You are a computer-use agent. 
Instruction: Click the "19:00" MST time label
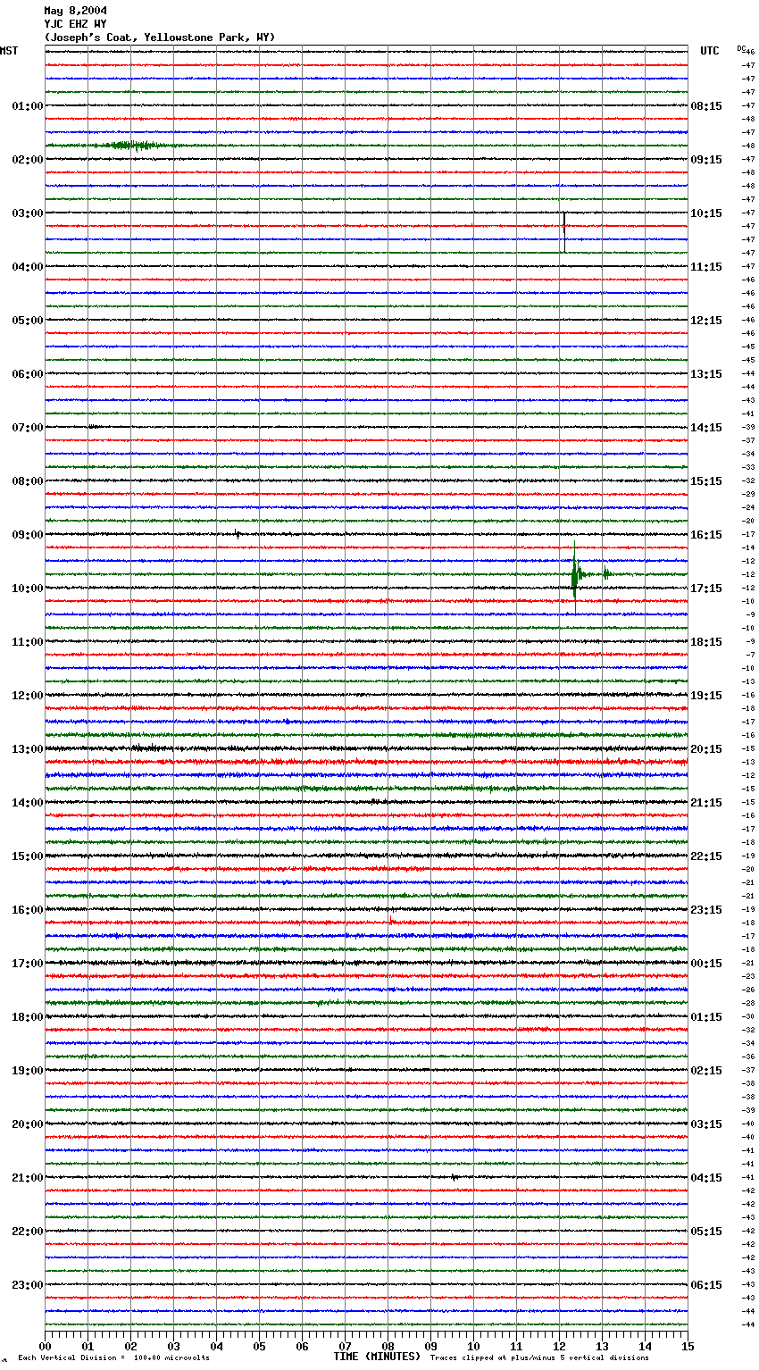pos(28,1071)
